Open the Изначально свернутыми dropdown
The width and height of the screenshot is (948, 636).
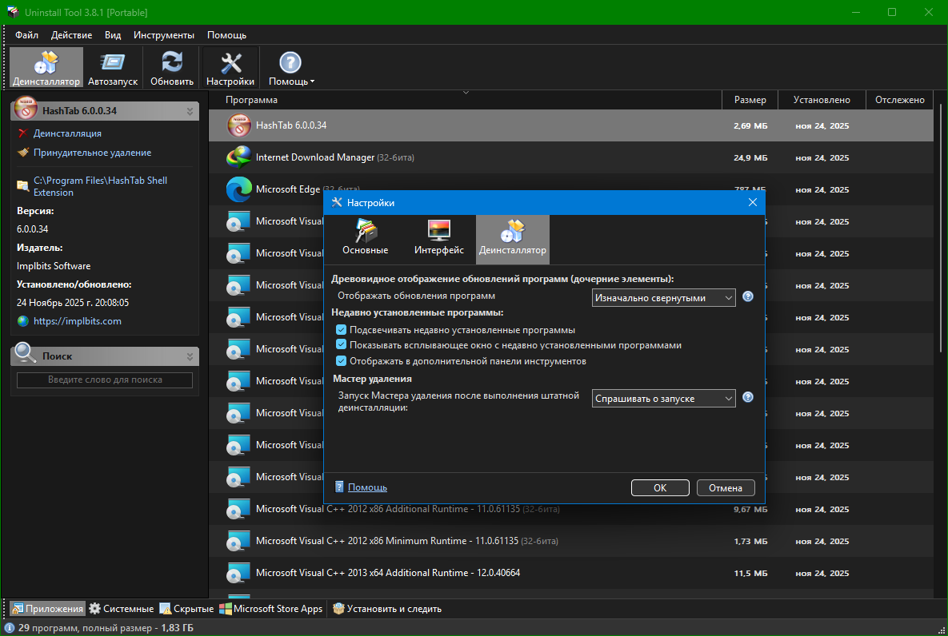point(663,298)
